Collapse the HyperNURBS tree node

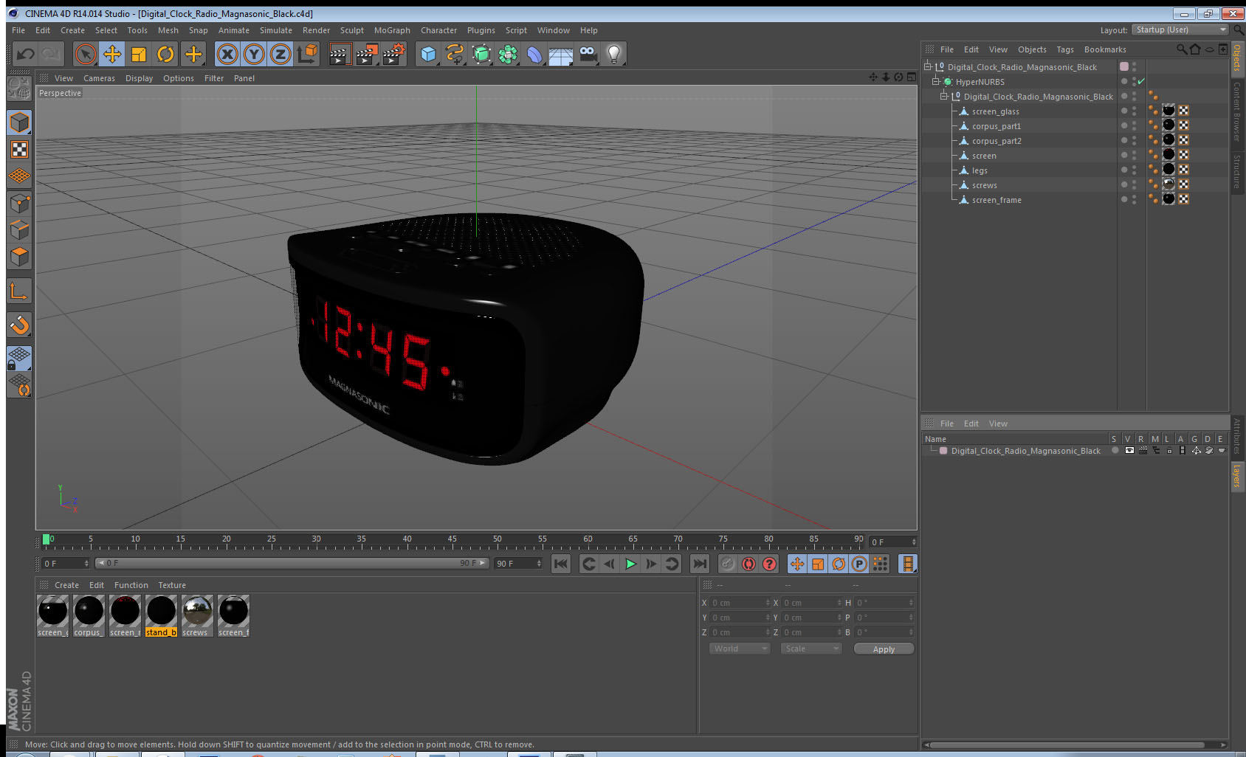936,81
